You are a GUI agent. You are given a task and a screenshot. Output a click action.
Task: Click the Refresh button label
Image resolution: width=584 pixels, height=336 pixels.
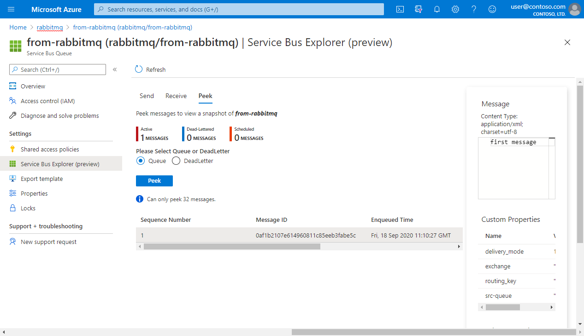coord(156,70)
